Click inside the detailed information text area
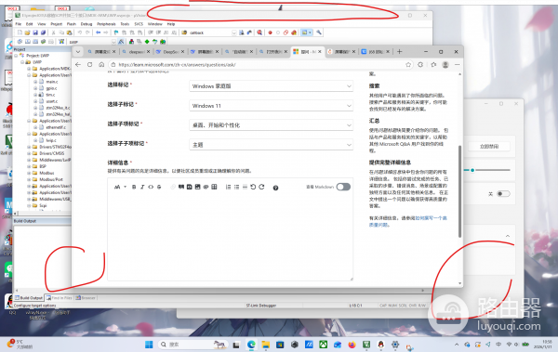558x352 pixels. [x=231, y=237]
